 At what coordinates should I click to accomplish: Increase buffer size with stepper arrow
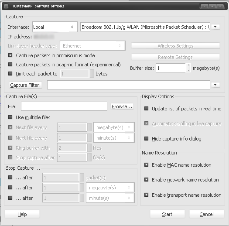188,65
